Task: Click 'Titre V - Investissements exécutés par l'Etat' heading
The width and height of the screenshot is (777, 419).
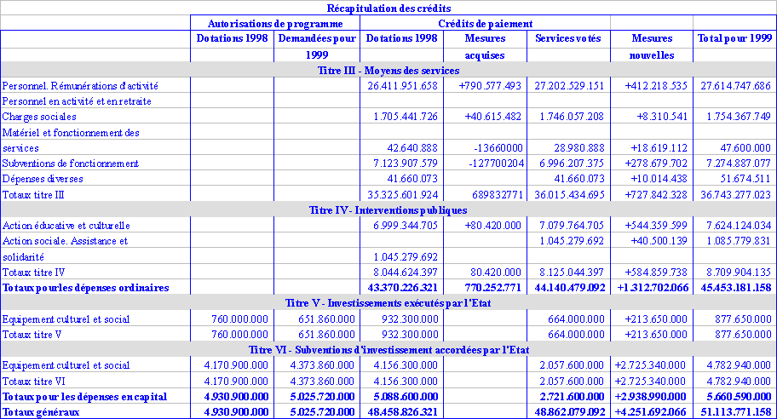Action: (388, 302)
